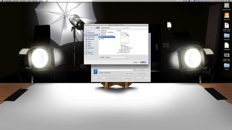Click the forward arrow in file dialog
Screen dimensions: 232x130
(88, 28)
